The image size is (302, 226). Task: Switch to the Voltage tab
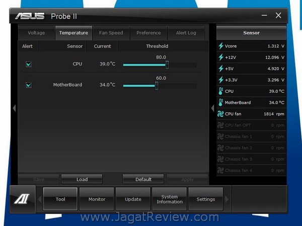coord(36,33)
